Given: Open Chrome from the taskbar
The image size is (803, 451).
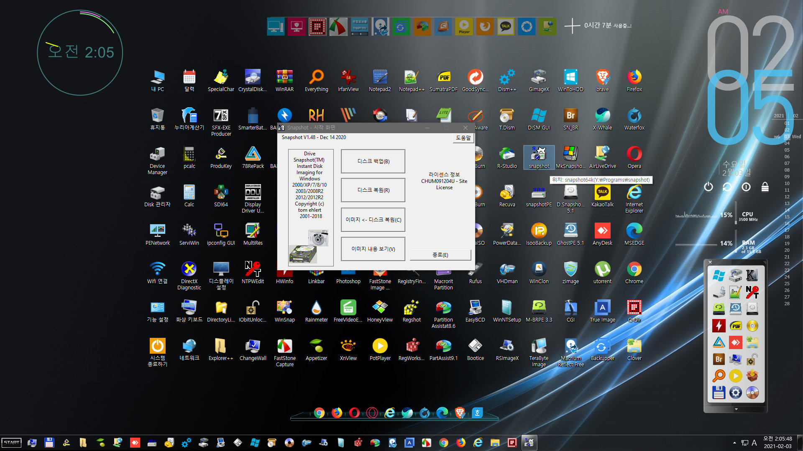Looking at the screenshot, I should coord(443,443).
